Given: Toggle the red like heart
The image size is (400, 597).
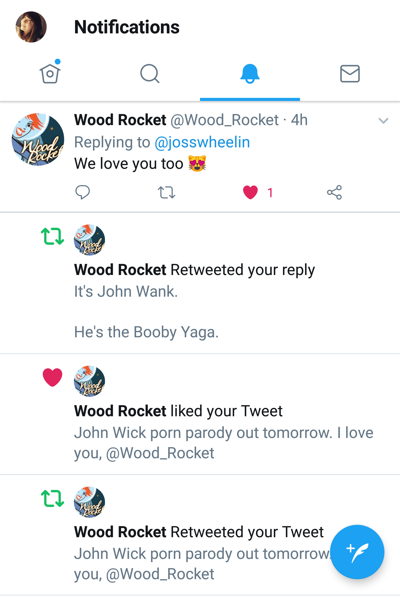Looking at the screenshot, I should 250,192.
